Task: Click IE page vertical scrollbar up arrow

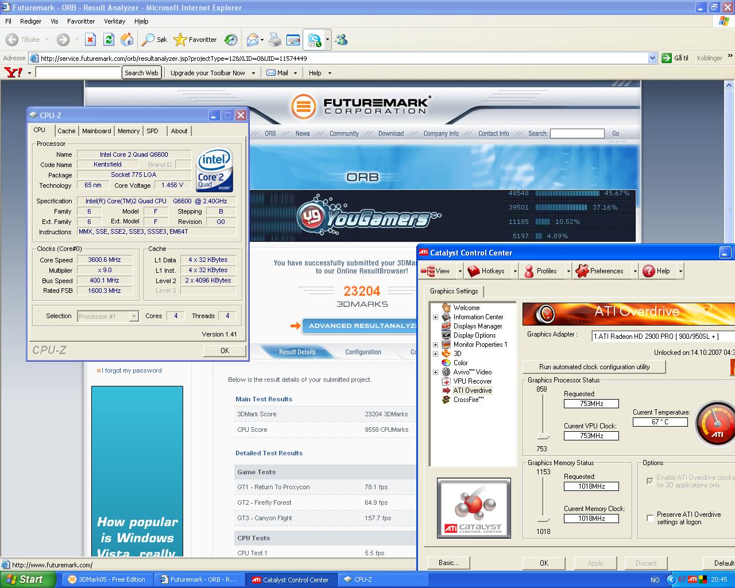Action: click(x=729, y=86)
